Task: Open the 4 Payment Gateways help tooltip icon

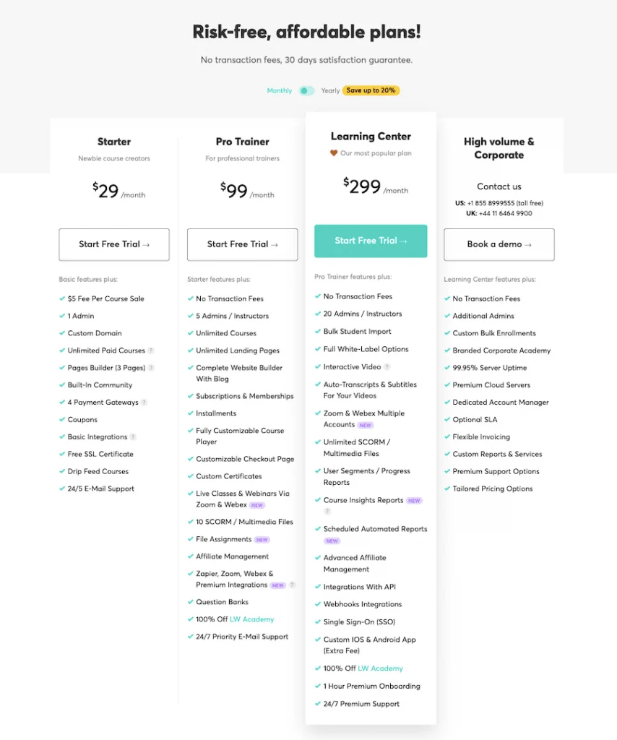Action: point(144,403)
